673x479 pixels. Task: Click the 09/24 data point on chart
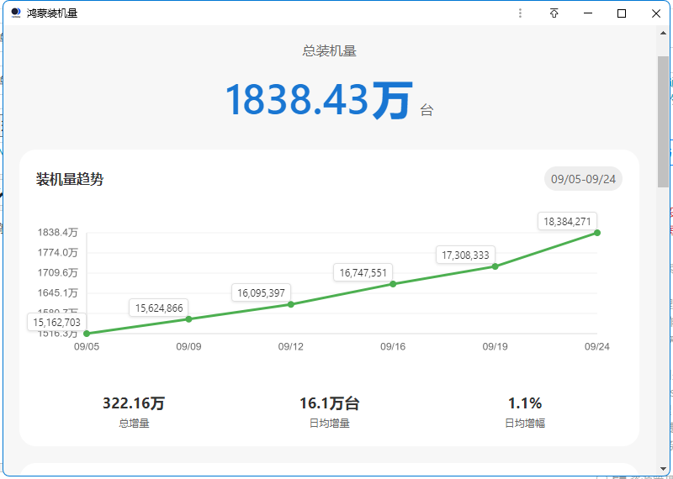pyautogui.click(x=597, y=233)
